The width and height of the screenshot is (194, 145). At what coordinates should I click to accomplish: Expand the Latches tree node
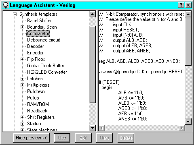(x=22, y=79)
